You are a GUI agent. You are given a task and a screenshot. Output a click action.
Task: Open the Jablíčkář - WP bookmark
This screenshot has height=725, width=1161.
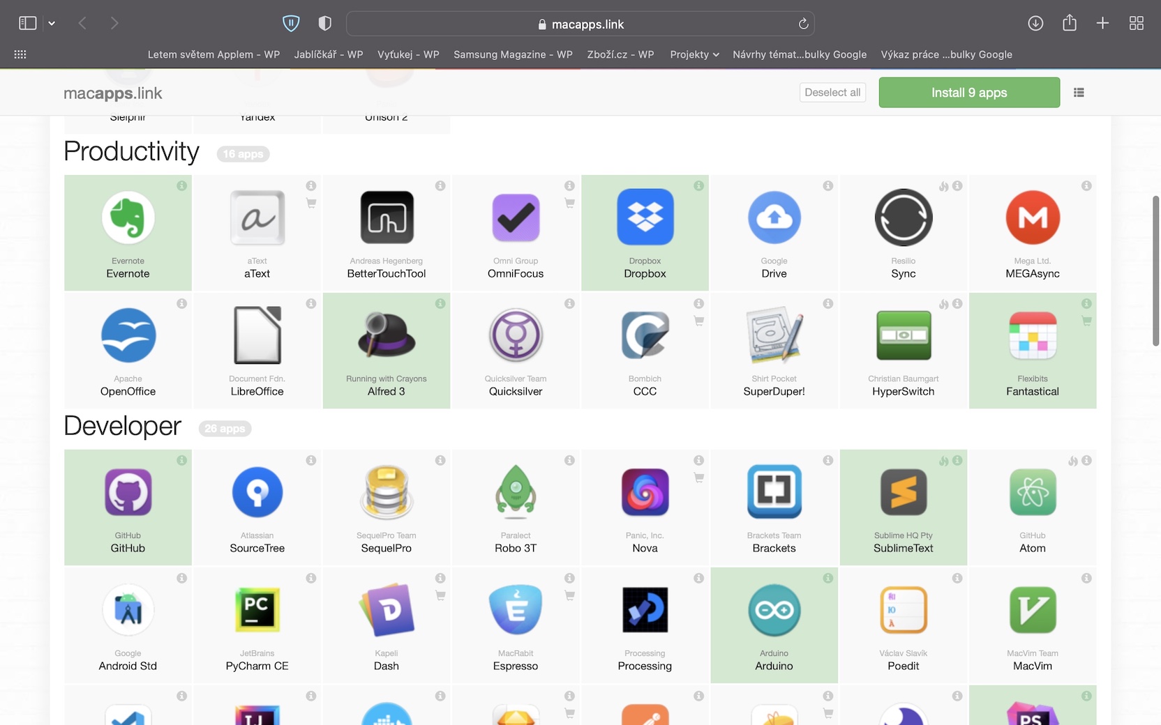[329, 54]
